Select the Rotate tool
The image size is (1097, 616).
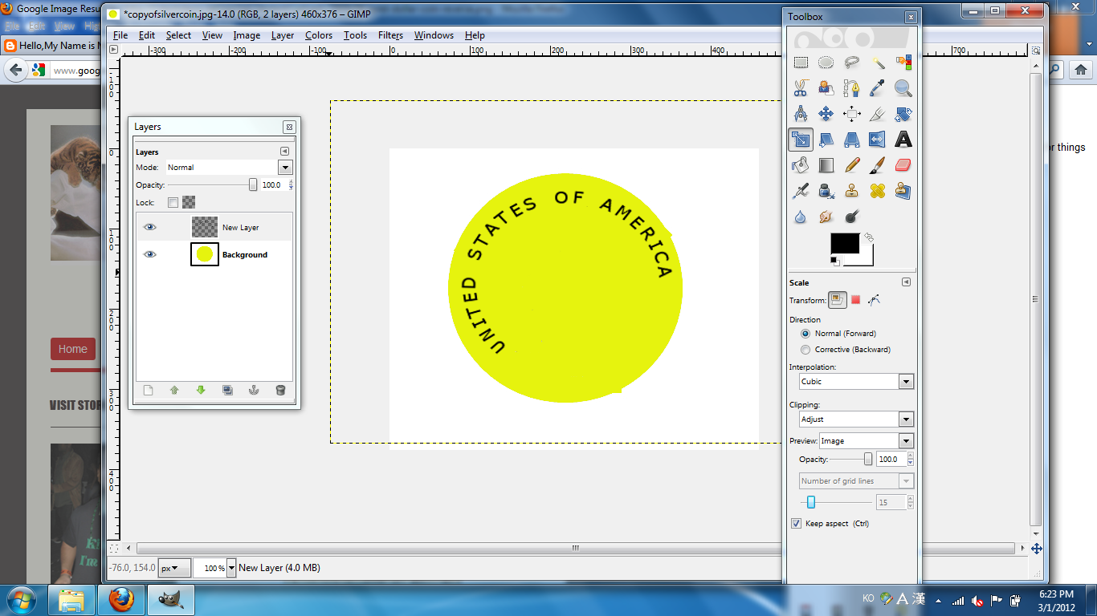[x=903, y=114]
